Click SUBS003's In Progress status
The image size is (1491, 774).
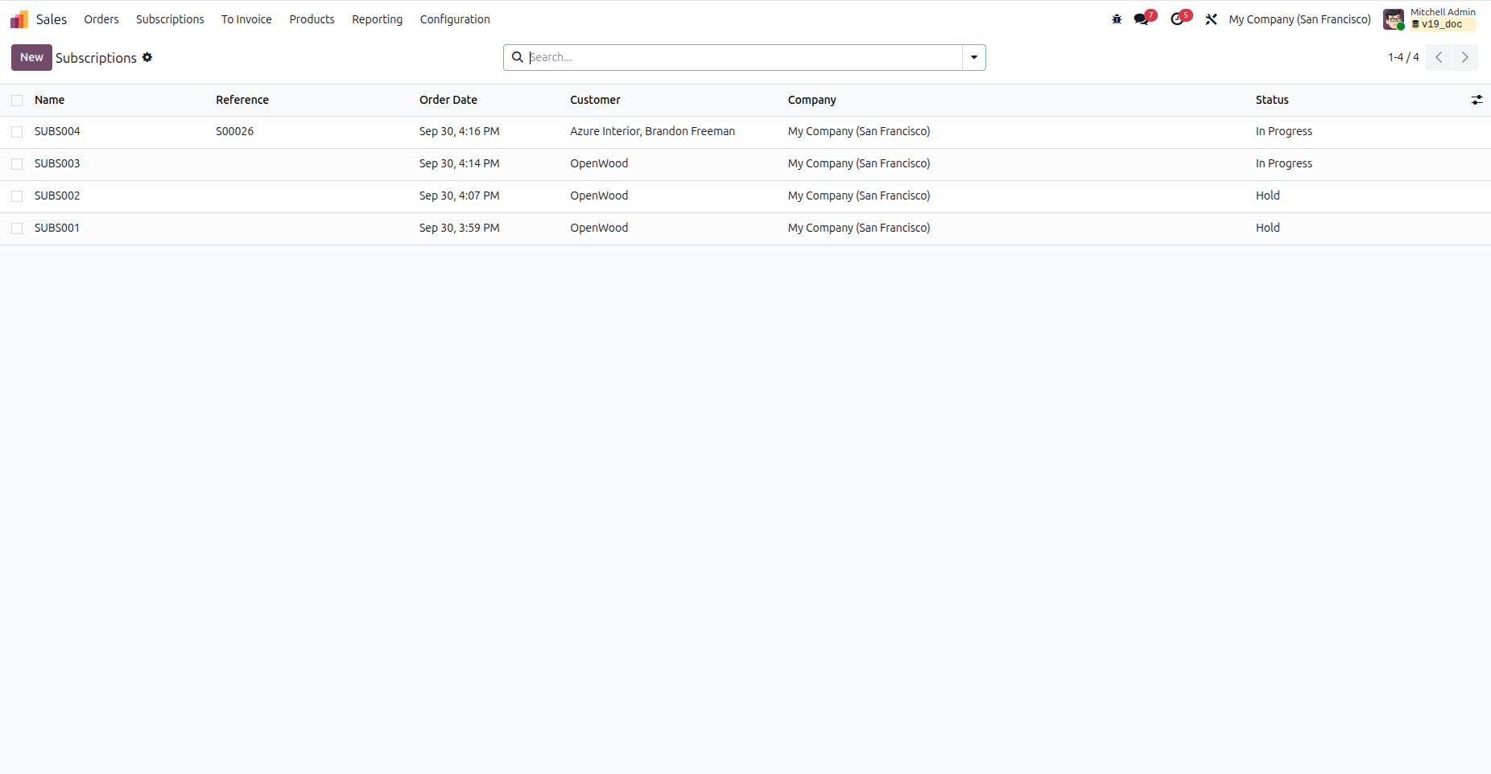click(x=1283, y=163)
